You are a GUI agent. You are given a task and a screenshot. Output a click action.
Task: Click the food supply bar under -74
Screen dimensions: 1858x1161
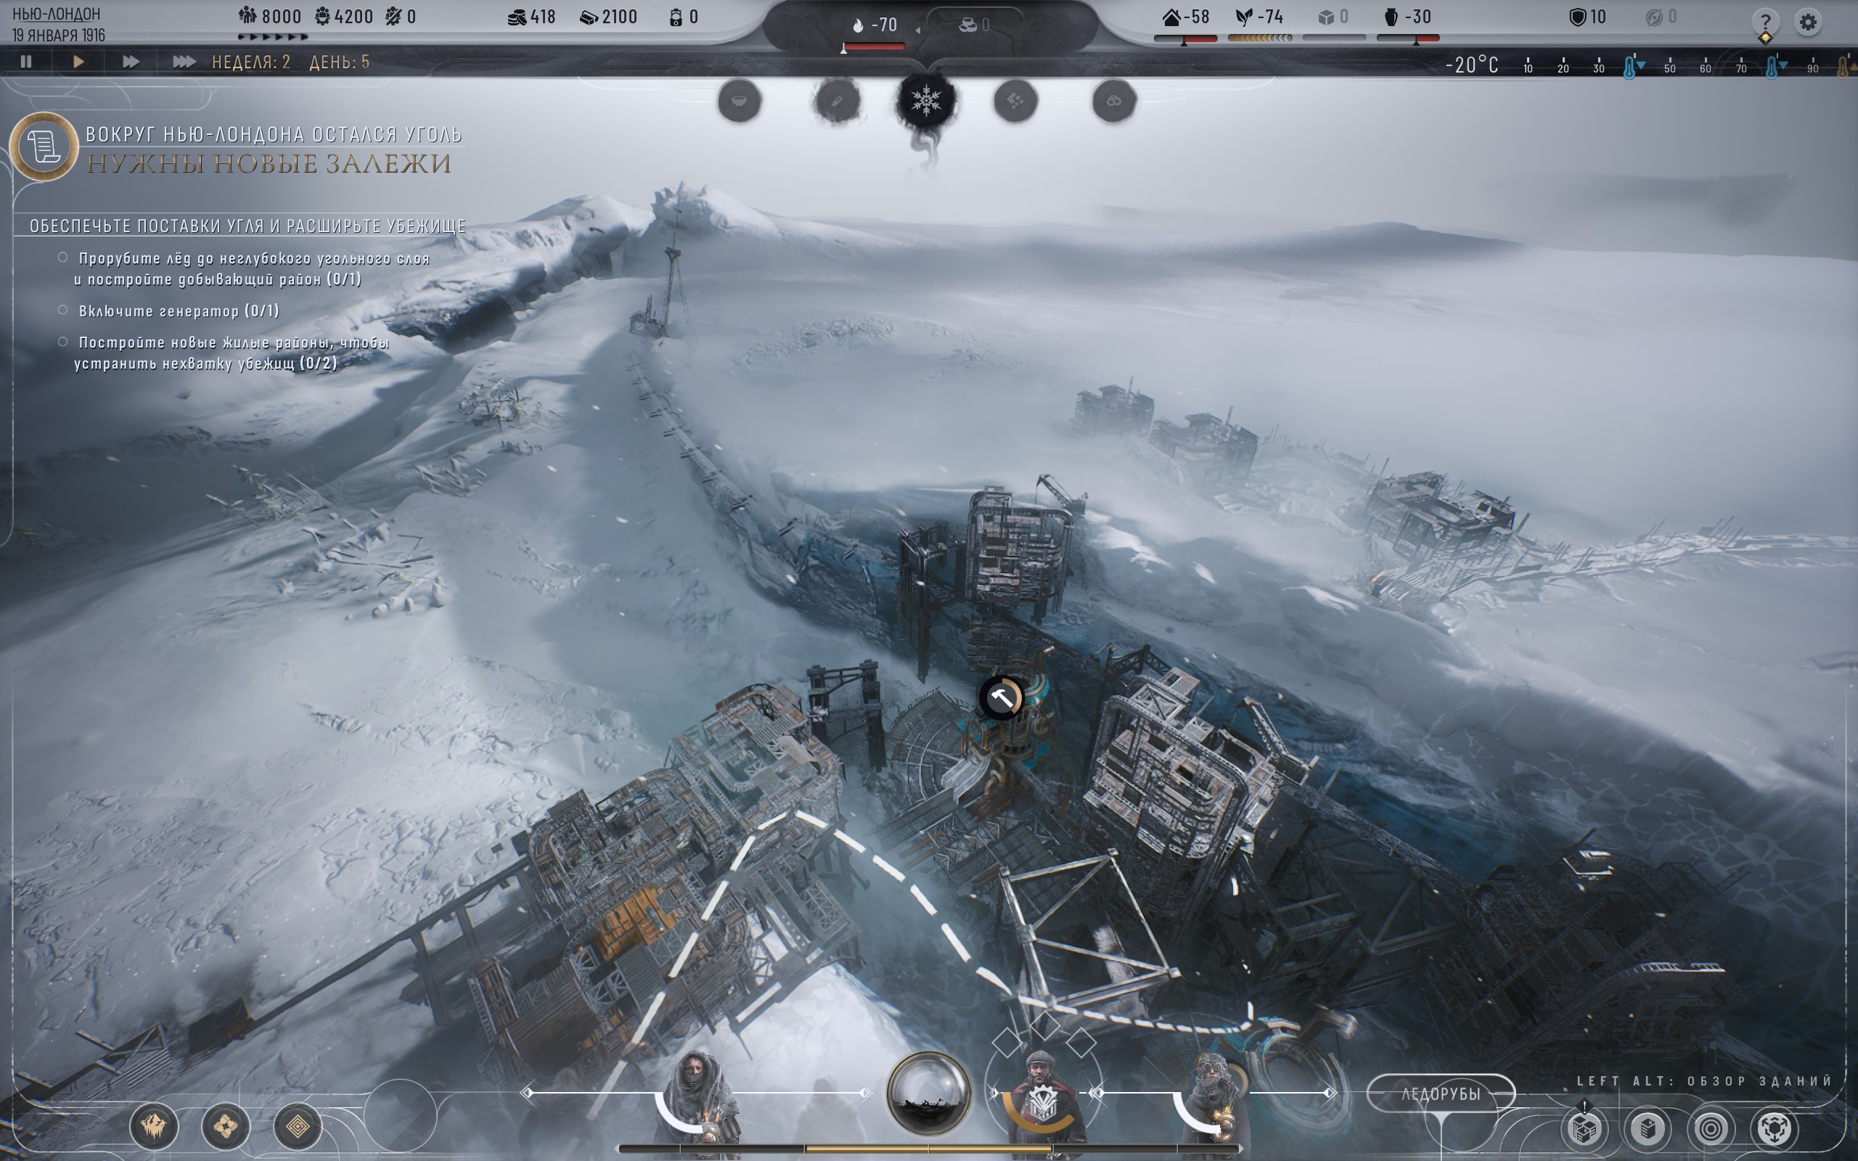[1259, 38]
